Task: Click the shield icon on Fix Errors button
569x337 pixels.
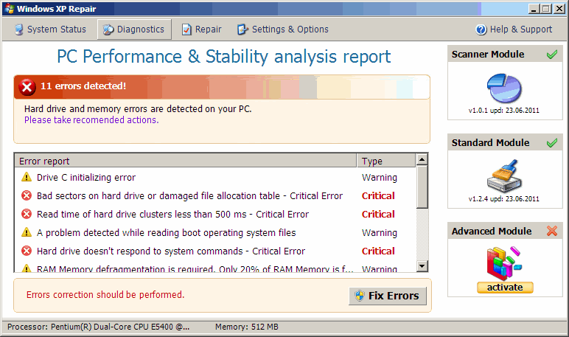Action: point(360,296)
